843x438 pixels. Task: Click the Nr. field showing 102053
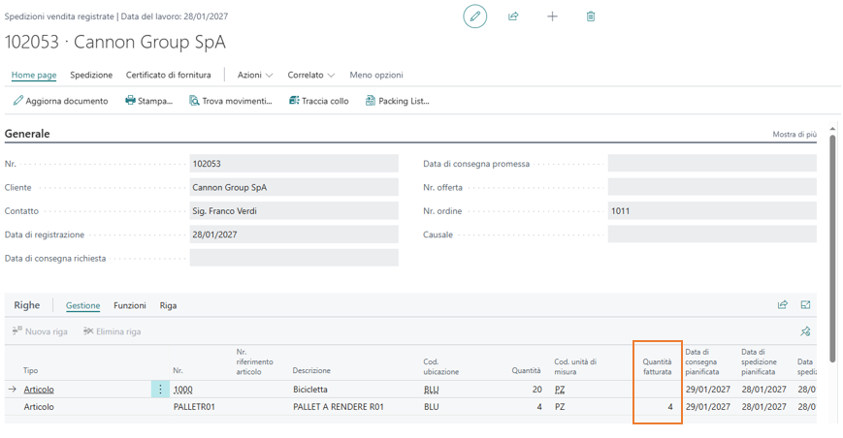294,164
